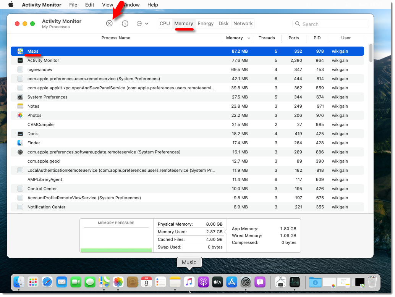This screenshot has width=395, height=297.
Task: Click the Maps icon in process list
Action: coord(20,51)
